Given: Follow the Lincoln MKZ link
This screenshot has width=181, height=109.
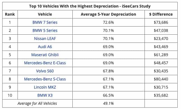Looking at the screenshot, I should 45,87.
